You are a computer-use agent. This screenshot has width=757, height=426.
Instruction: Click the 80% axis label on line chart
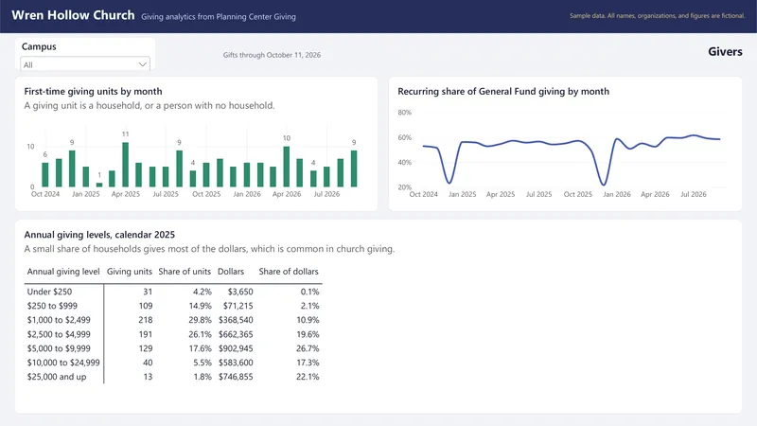[x=405, y=113]
